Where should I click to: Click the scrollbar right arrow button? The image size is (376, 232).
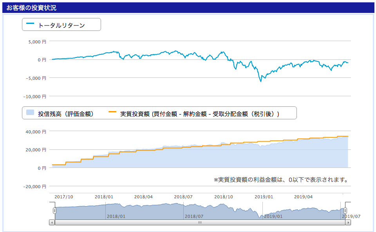(348, 223)
